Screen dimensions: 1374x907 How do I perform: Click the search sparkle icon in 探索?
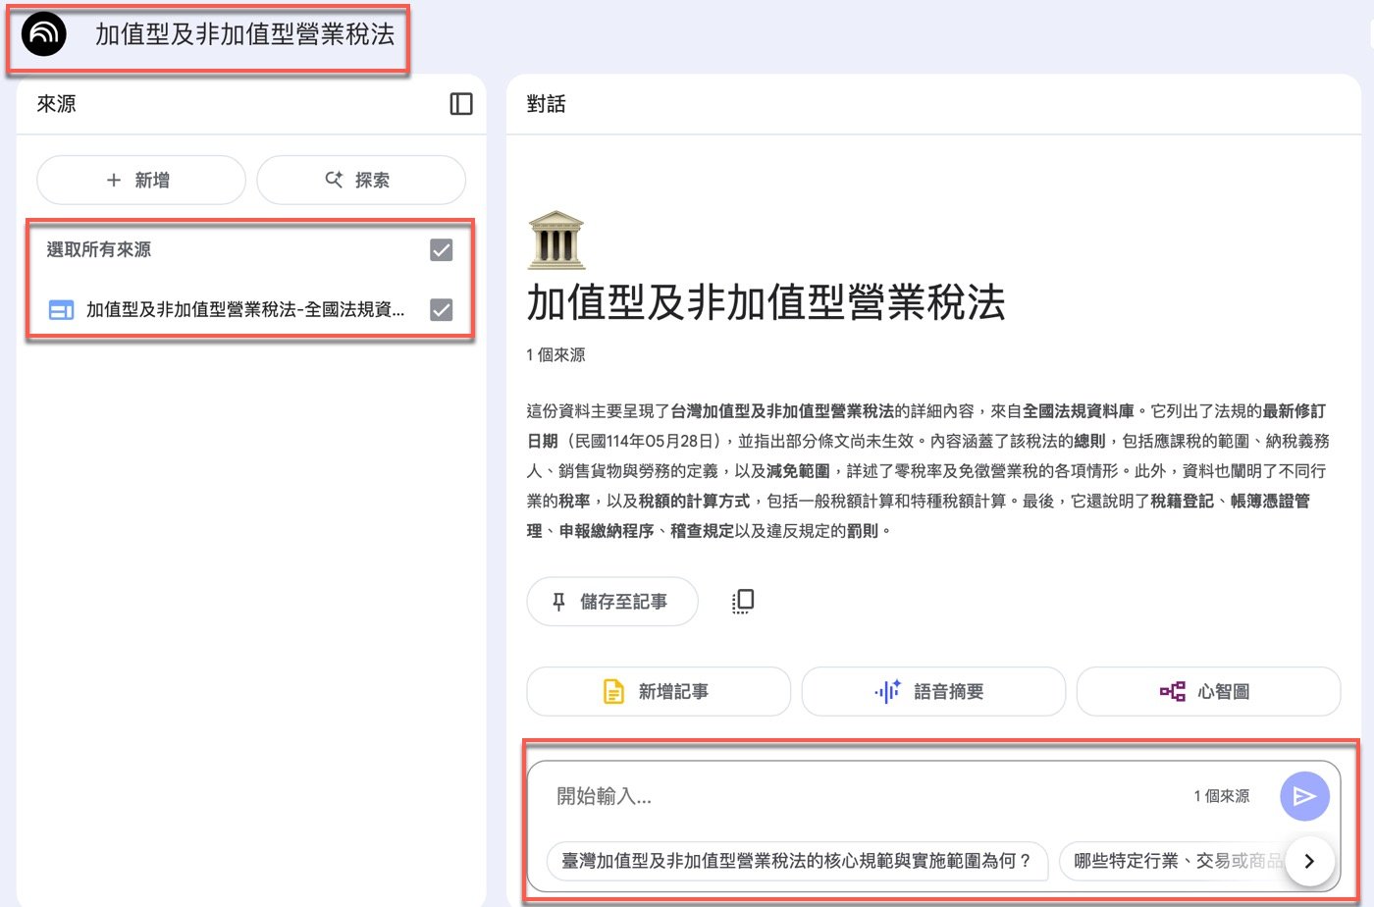coord(334,180)
